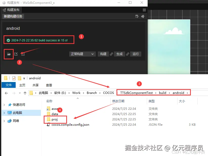Image resolution: width=208 pixels, height=156 pixels.
Task: Click the 构建 build button
Action: point(103,54)
